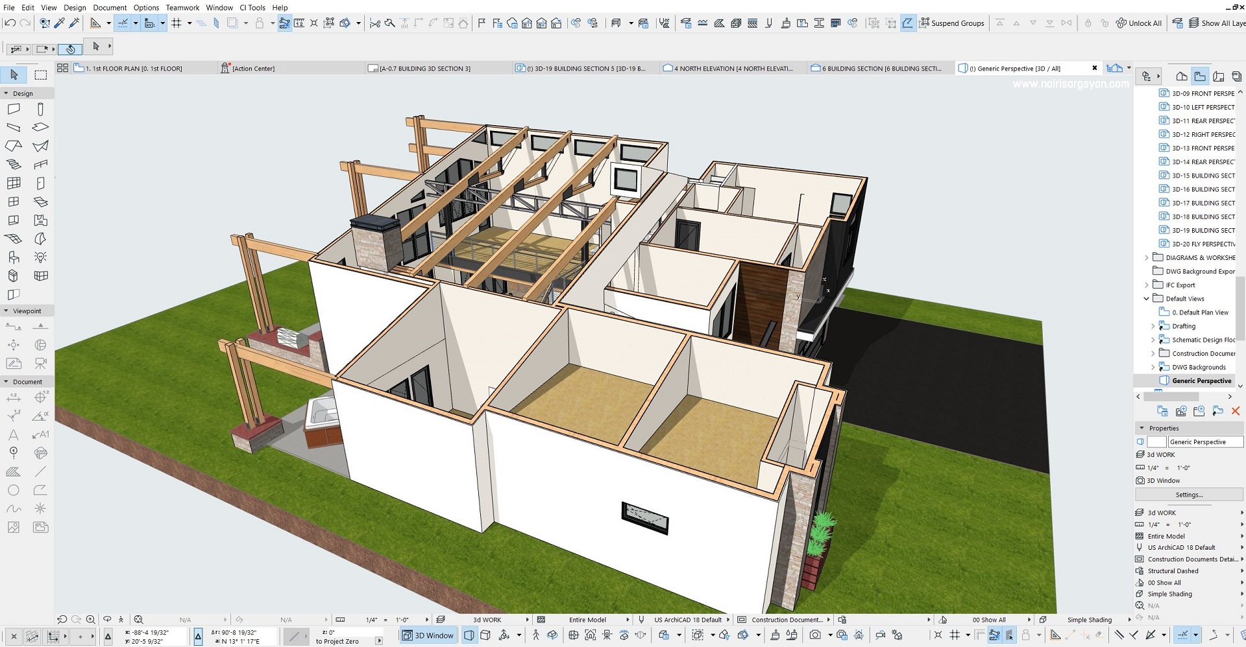The width and height of the screenshot is (1246, 647).
Task: Click the Trim scissors icon
Action: click(374, 23)
